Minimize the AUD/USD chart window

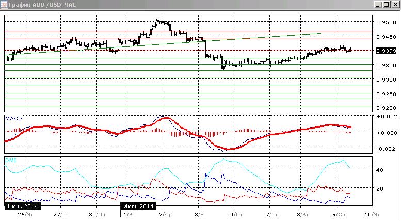[x=378, y=5]
